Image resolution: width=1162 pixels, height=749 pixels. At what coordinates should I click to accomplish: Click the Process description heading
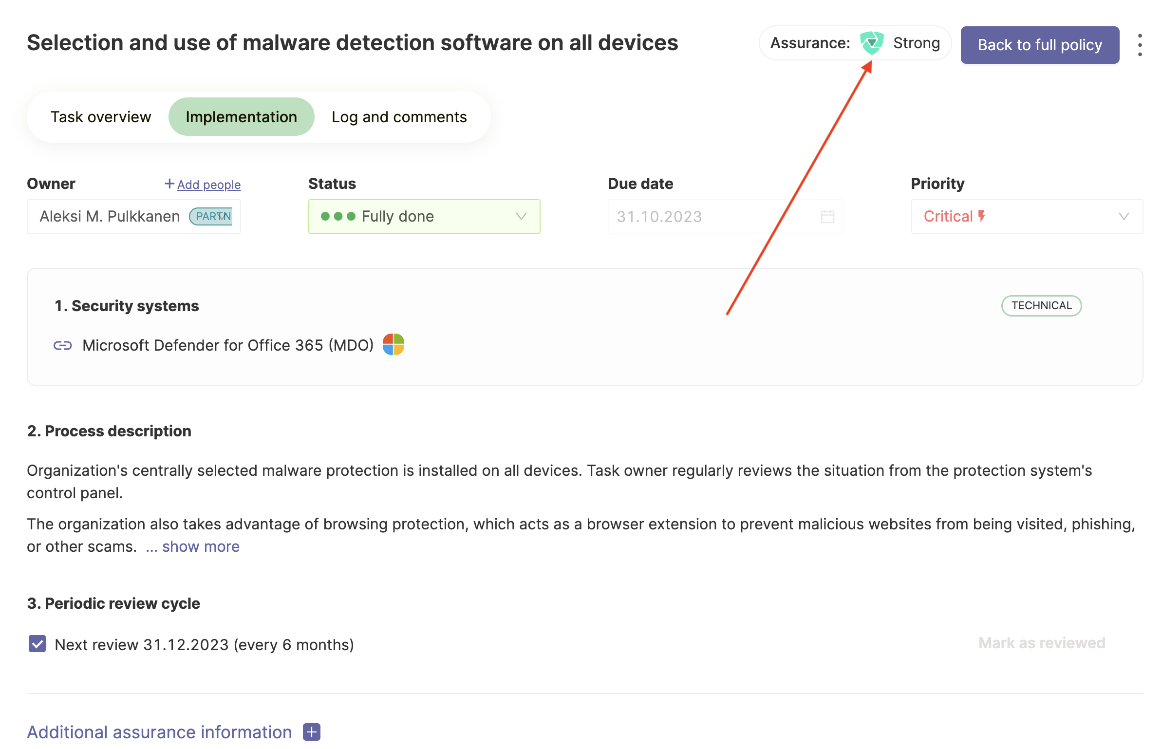[x=109, y=431]
